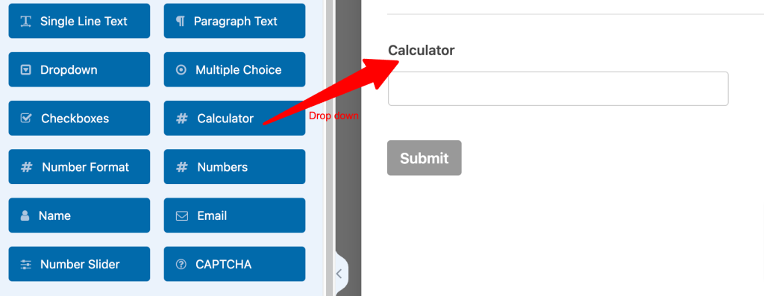Screen dimensions: 764x296
Task: Click the Name field person icon
Action: 25,215
